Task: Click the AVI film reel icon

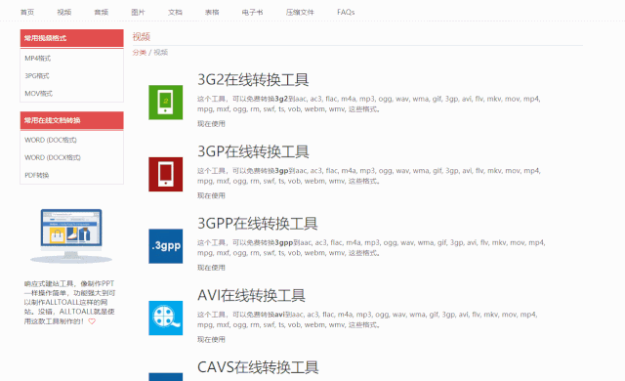Action: tap(166, 317)
